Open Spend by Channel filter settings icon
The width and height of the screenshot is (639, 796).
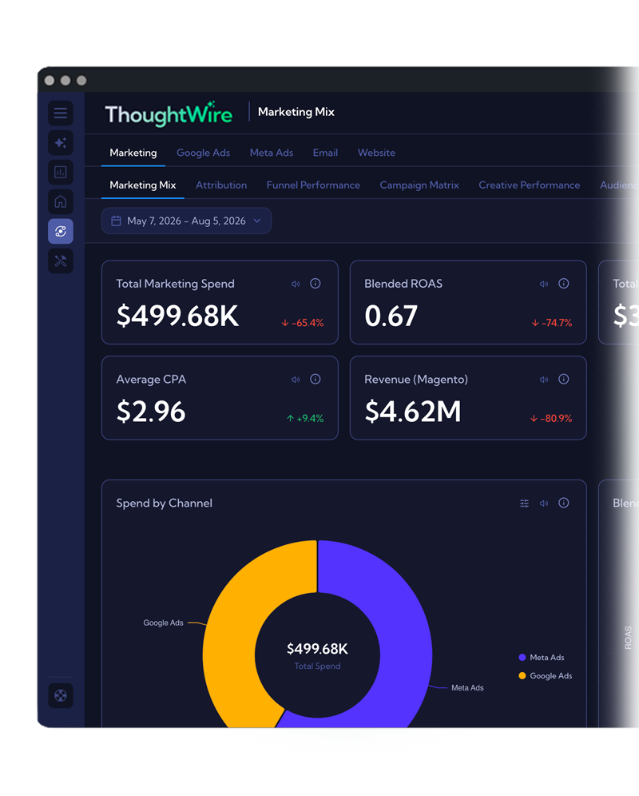click(524, 503)
